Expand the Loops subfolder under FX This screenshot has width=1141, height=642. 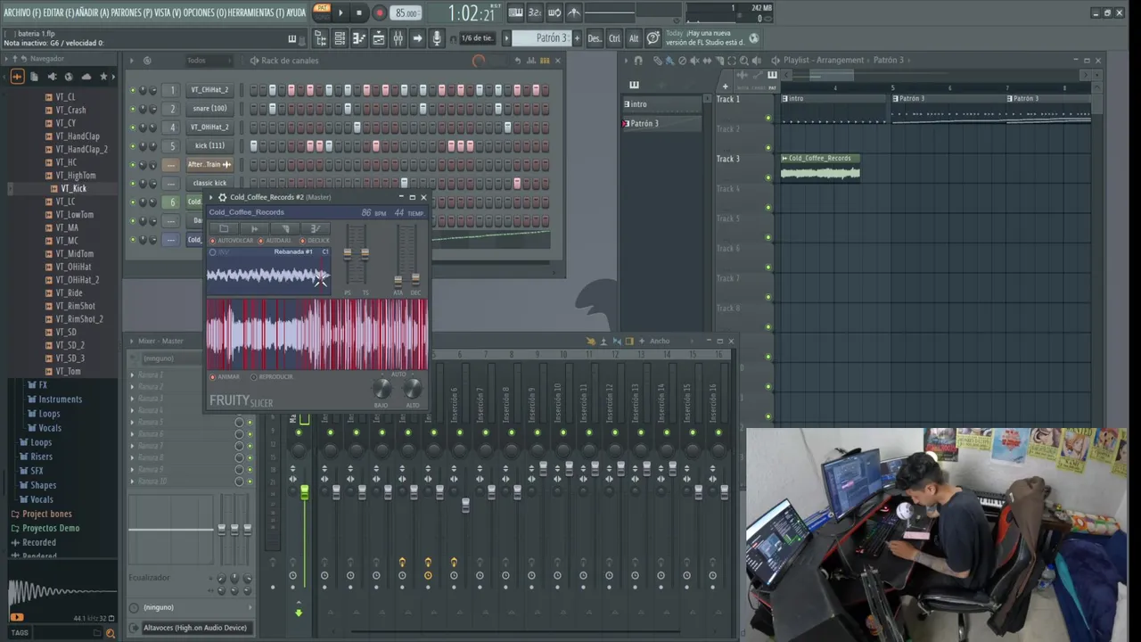tap(49, 414)
